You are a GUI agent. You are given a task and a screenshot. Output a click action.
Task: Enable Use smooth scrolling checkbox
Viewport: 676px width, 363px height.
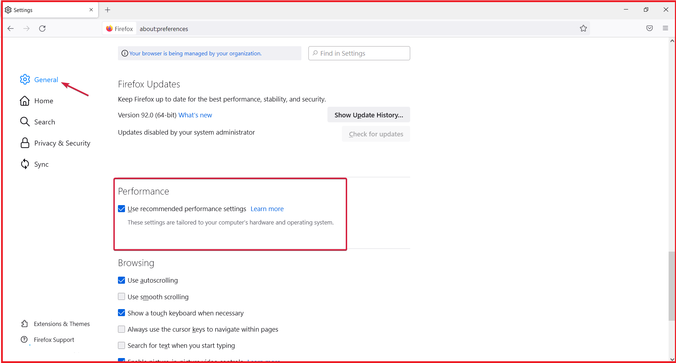[121, 296]
